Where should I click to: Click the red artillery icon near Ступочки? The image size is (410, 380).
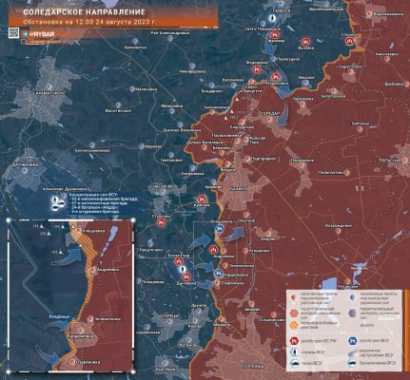click(162, 222)
